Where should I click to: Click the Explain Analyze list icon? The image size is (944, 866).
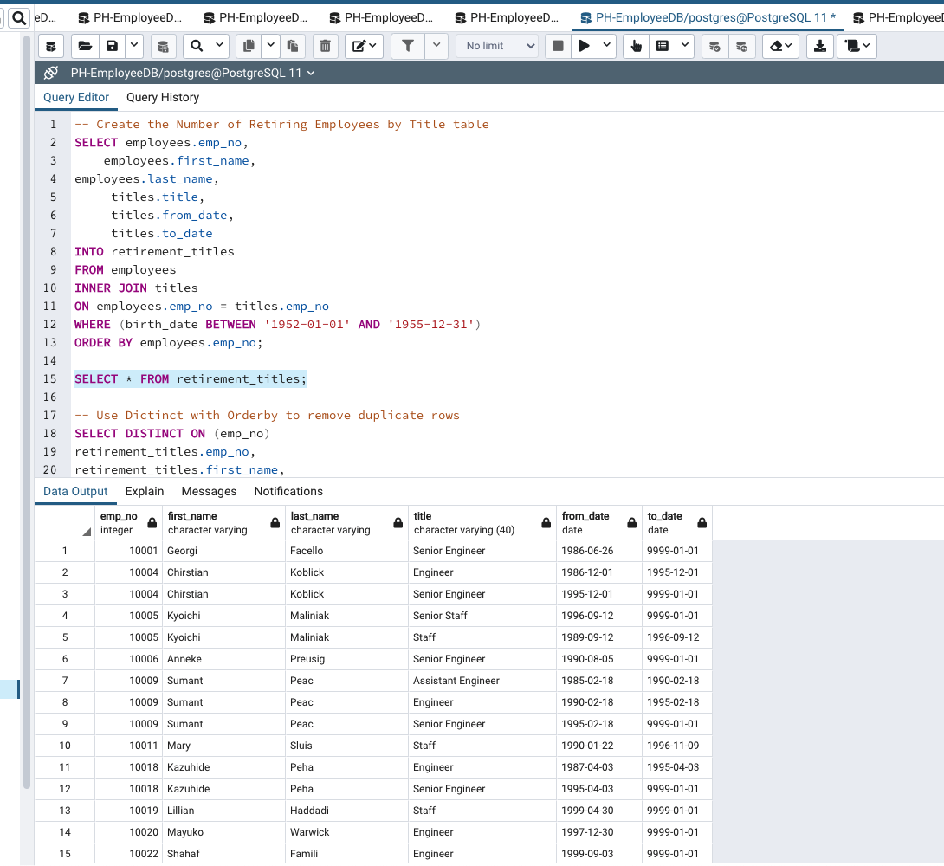tap(663, 47)
